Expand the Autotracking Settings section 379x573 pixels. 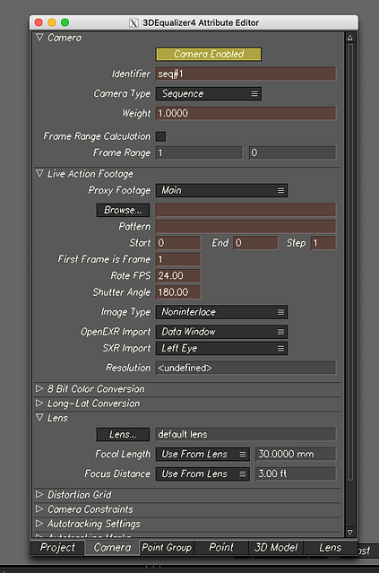pos(39,524)
